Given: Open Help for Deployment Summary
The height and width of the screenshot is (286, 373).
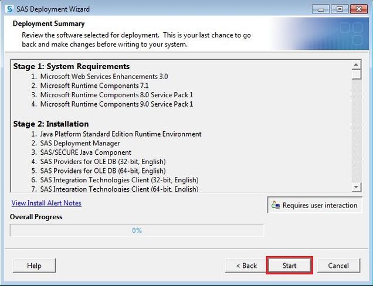Looking at the screenshot, I should [x=34, y=265].
